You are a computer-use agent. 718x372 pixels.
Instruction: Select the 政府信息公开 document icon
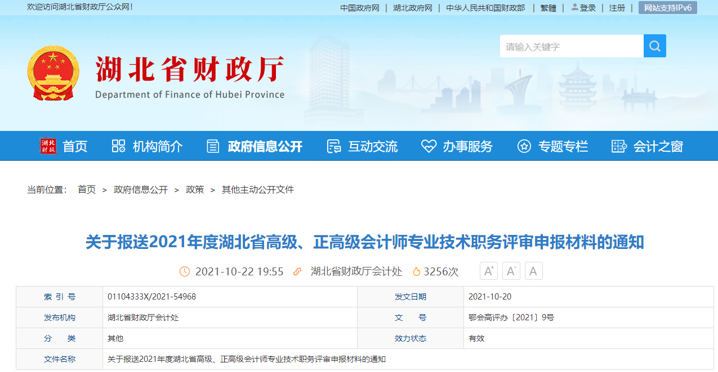(x=212, y=146)
